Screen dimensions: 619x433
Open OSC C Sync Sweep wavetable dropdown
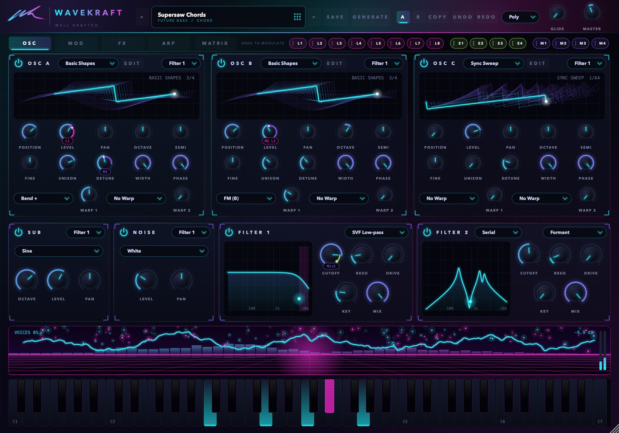coord(493,63)
